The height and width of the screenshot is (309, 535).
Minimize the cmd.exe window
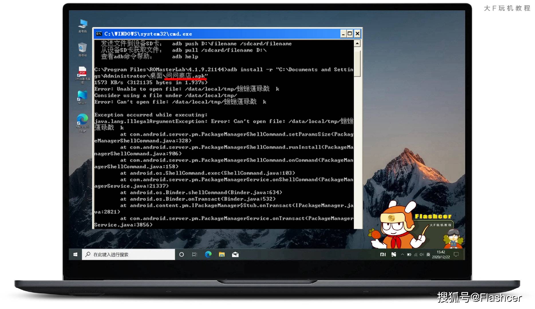343,34
